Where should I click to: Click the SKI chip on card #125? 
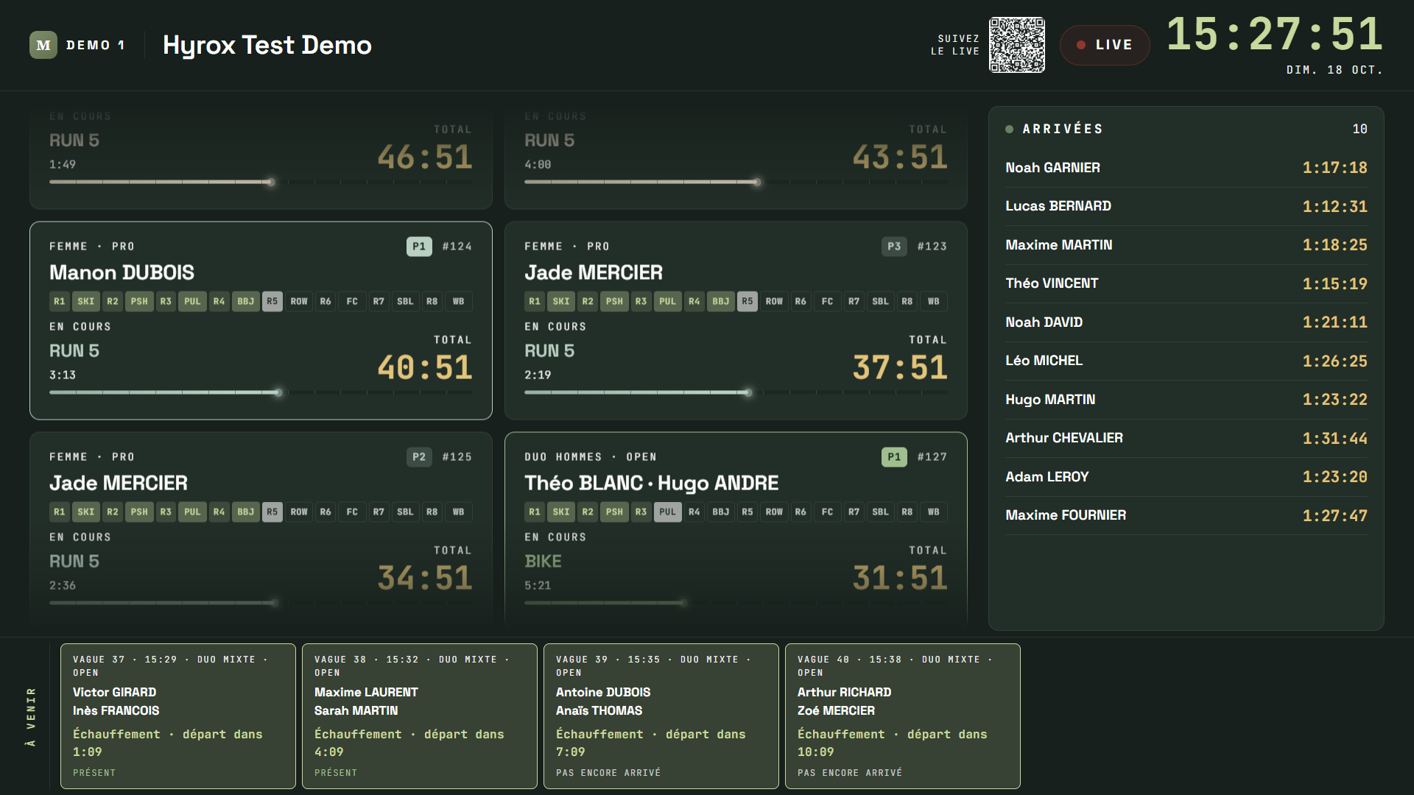pos(86,512)
